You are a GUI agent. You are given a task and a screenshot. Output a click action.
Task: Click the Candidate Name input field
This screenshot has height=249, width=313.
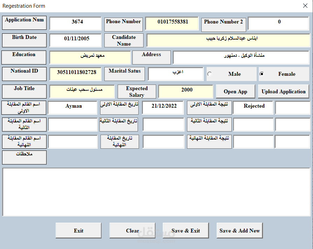(x=228, y=40)
